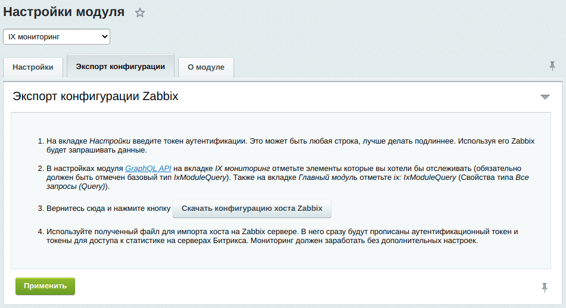The width and height of the screenshot is (566, 308).
Task: Click italic Главный модуль text
Action: point(328,178)
